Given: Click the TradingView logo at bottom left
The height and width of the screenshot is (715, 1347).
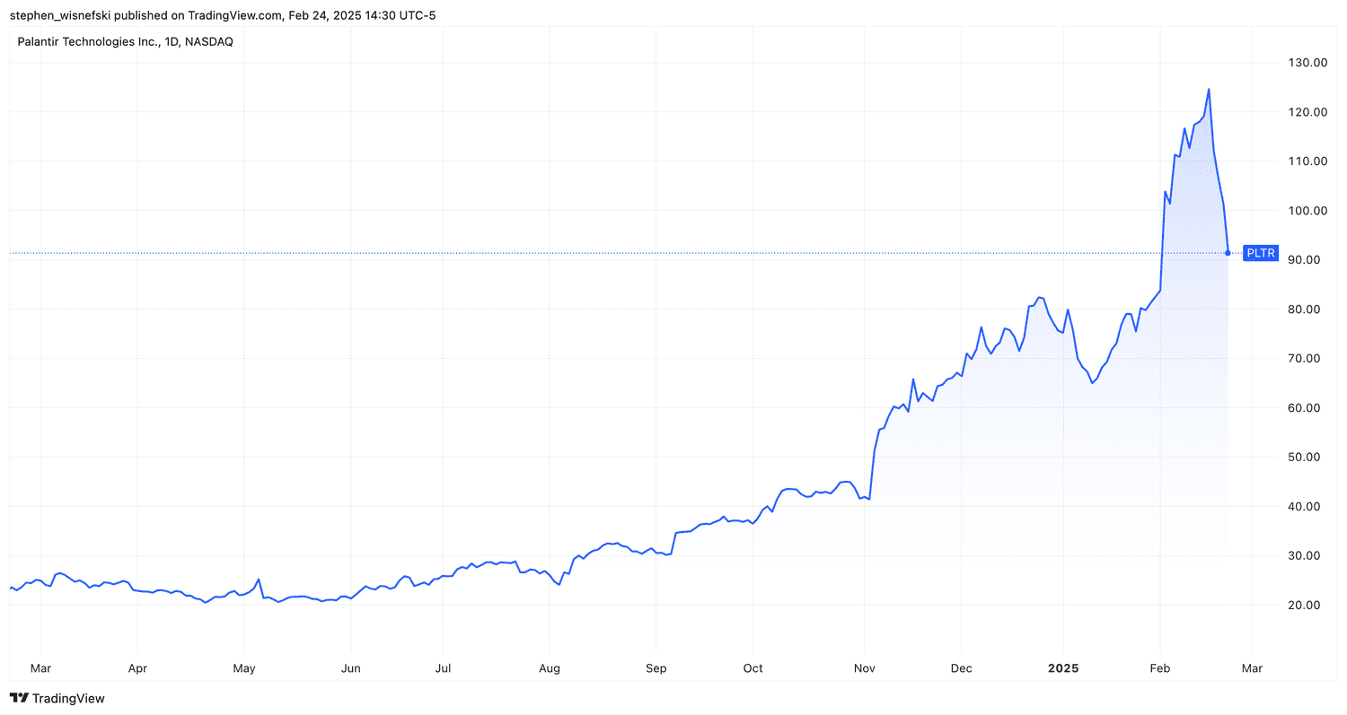Looking at the screenshot, I should [57, 698].
